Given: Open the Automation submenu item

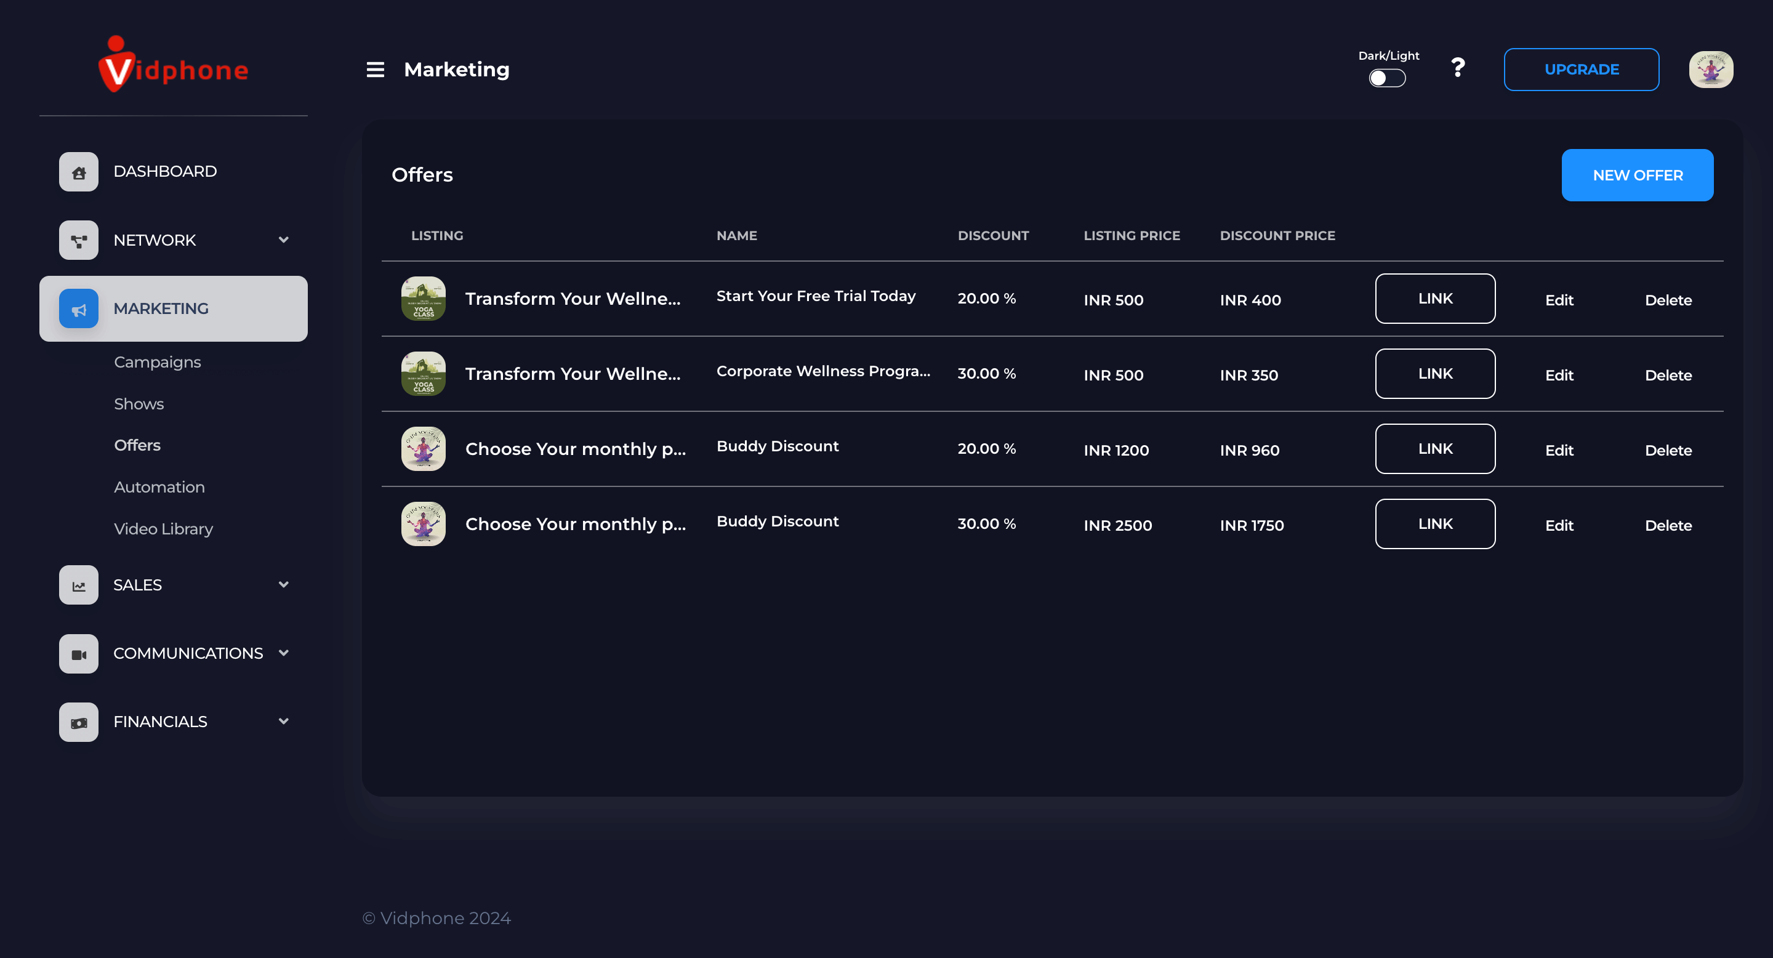Looking at the screenshot, I should click(159, 487).
